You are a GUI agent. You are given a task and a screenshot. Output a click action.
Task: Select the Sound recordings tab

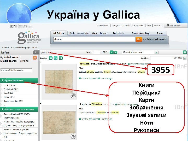pyautogui.click(x=141, y=33)
